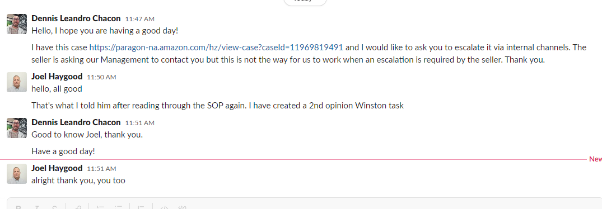Insert a link using composer toolbar
Image resolution: width=602 pixels, height=209 pixels.
[x=77, y=207]
